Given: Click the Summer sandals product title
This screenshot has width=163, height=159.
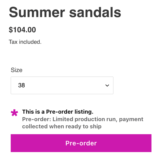Looking at the screenshot, I should click(65, 13).
